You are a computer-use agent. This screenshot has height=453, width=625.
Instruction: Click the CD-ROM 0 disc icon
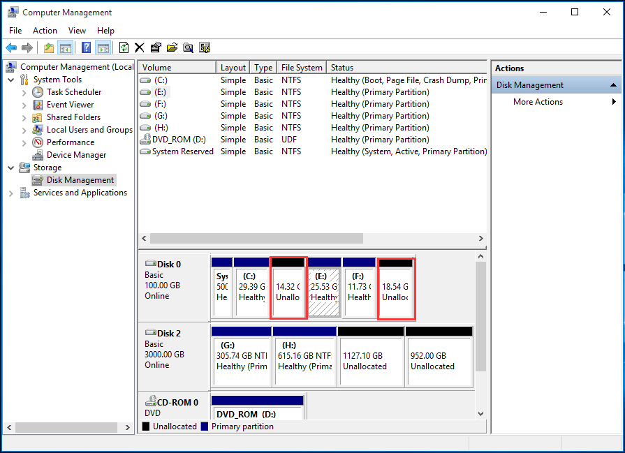(150, 401)
